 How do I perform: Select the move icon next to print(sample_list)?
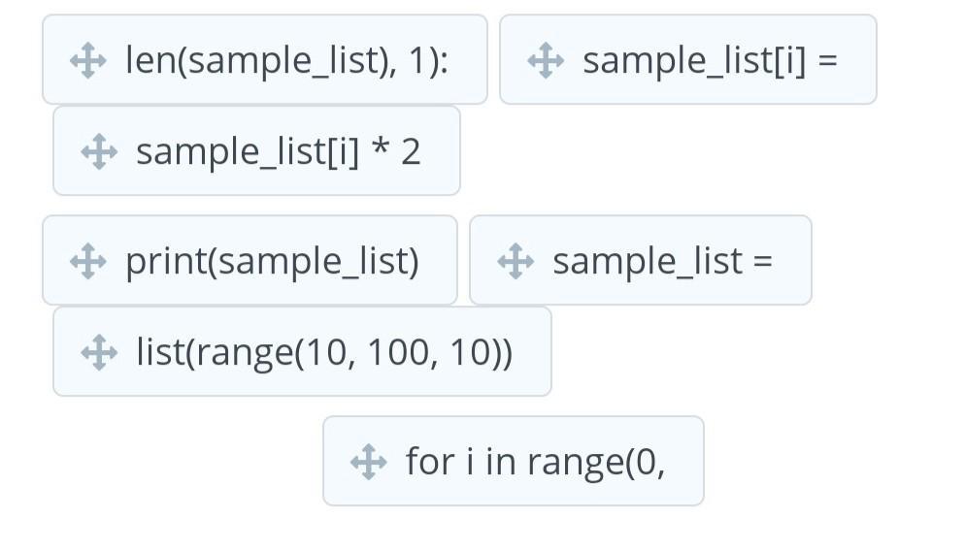88,261
